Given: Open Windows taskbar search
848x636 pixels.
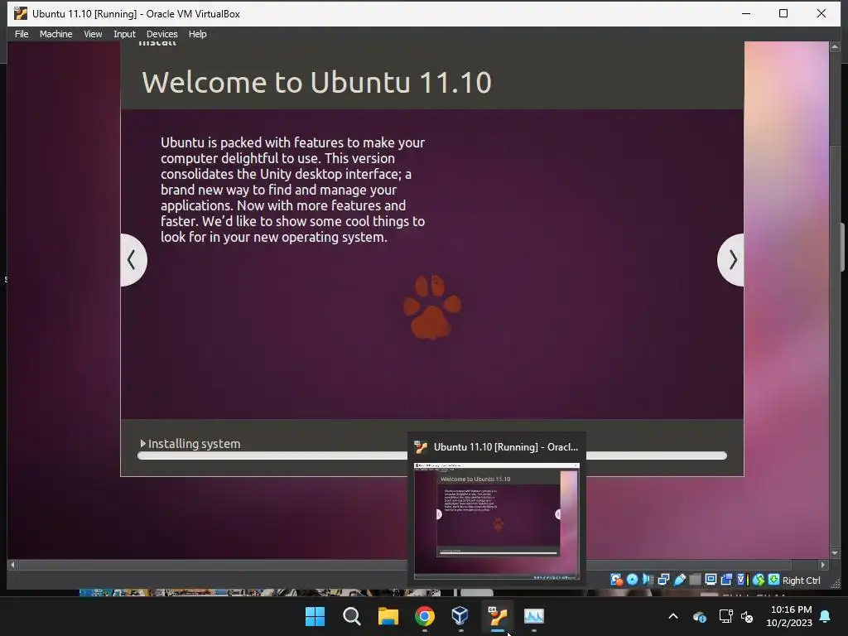Looking at the screenshot, I should point(351,616).
